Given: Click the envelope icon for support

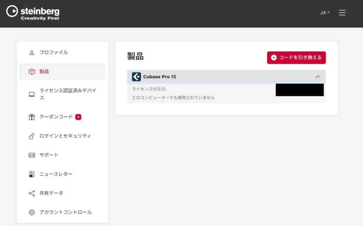Looking at the screenshot, I should [x=32, y=155].
